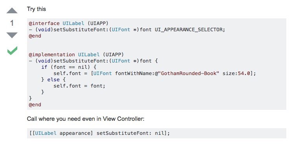Click the UIFont type in the implementation method signature

[121, 61]
